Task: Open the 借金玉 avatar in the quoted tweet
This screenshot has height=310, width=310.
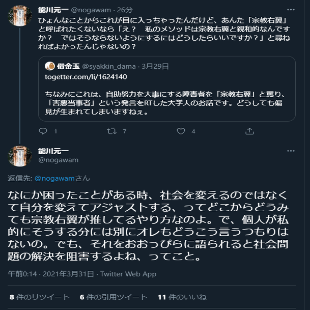Action: coord(50,66)
